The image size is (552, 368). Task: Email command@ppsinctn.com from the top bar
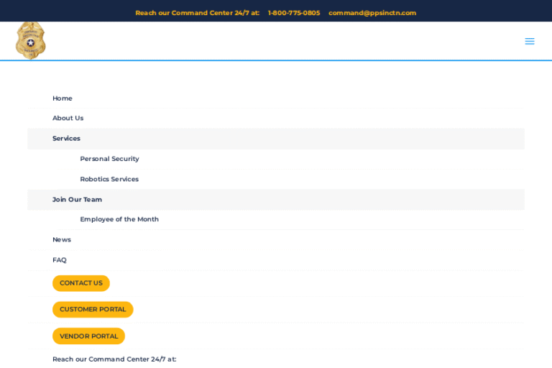pyautogui.click(x=372, y=13)
